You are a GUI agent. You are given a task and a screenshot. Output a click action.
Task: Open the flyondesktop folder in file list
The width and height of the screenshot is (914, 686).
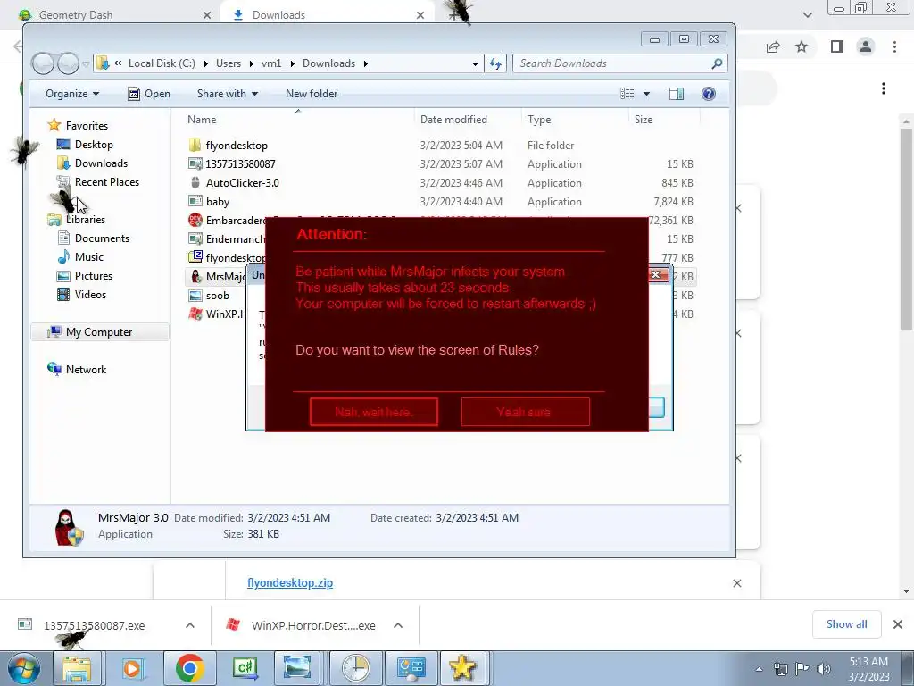coord(236,146)
